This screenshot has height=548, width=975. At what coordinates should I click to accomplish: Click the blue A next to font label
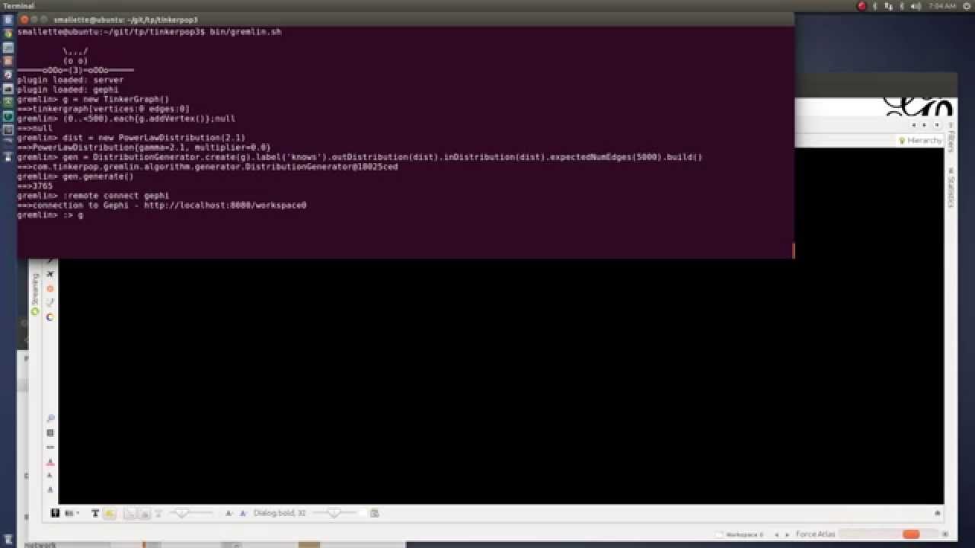(244, 514)
